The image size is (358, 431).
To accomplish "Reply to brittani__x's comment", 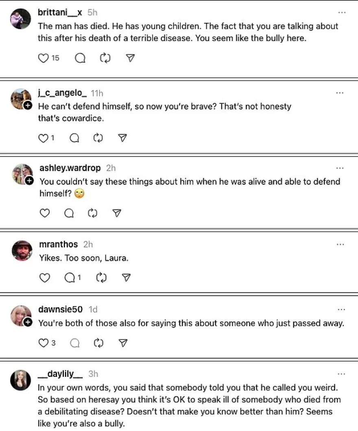I will 80,58.
